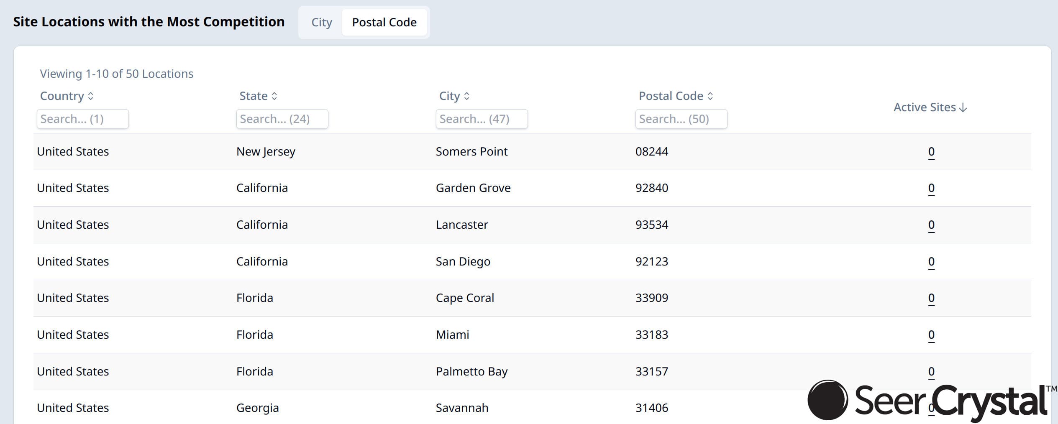Viewport: 1058px width, 424px height.
Task: Click inside the State search box
Action: [282, 119]
